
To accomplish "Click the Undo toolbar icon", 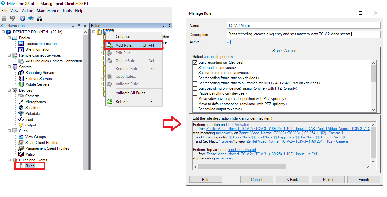I will [12, 18].
